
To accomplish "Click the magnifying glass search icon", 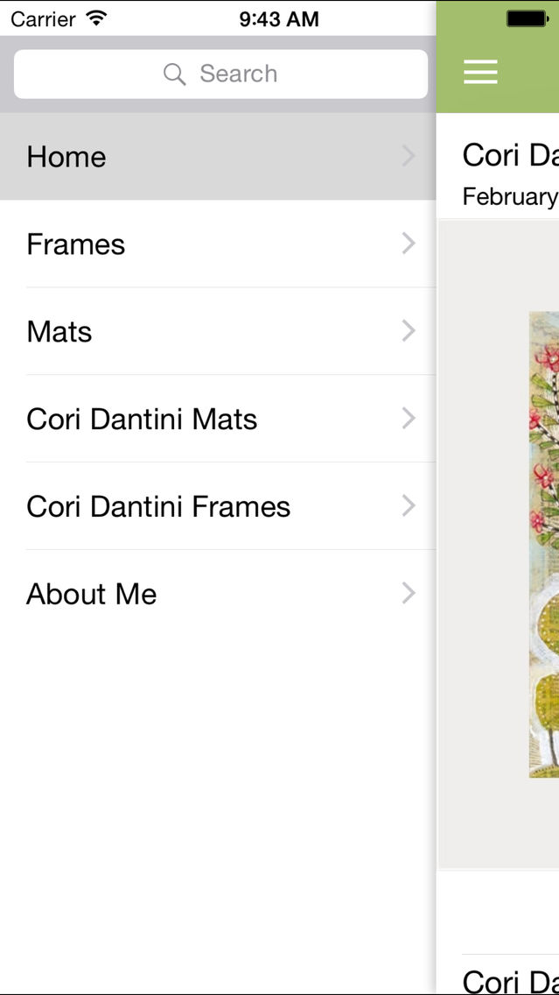I will click(174, 74).
